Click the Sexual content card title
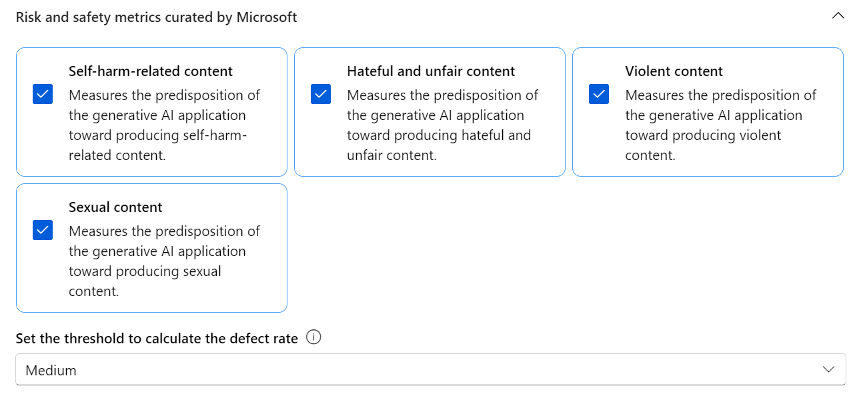 coord(115,207)
